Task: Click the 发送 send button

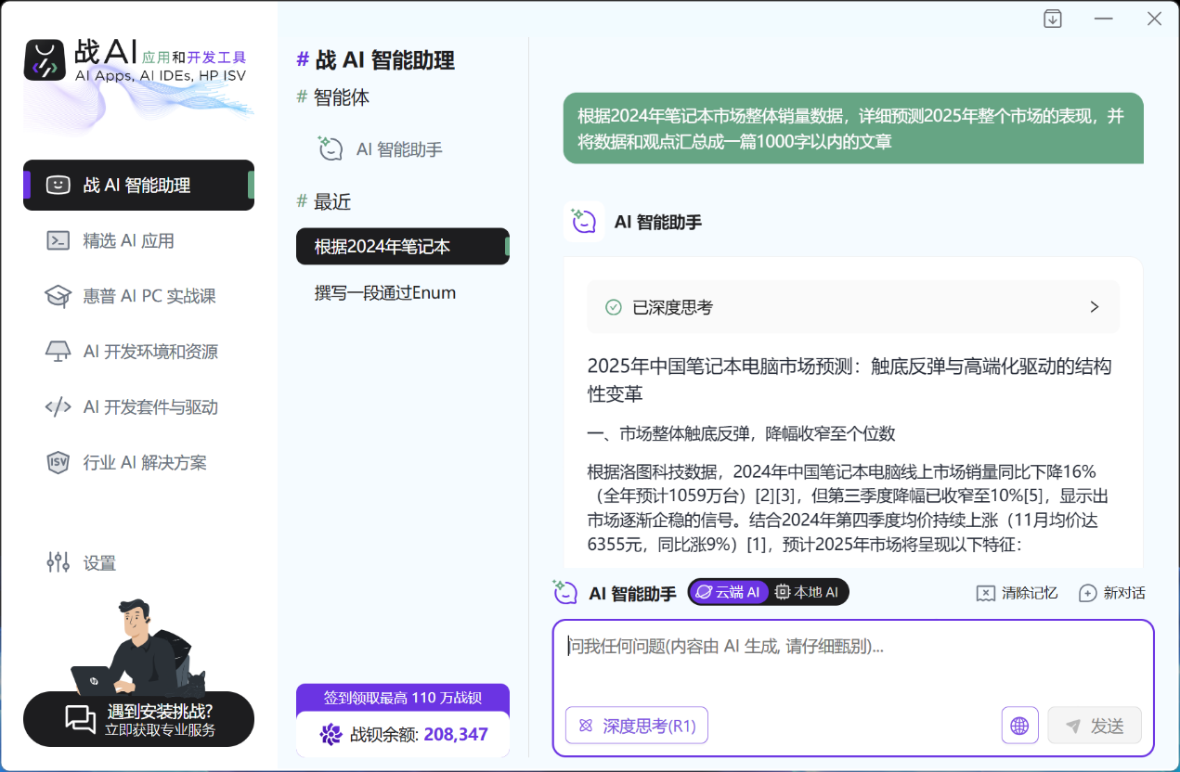Action: pos(1094,725)
